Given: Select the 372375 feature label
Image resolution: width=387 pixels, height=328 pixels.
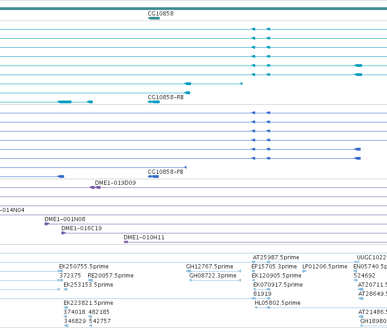Looking at the screenshot, I should click(70, 276).
